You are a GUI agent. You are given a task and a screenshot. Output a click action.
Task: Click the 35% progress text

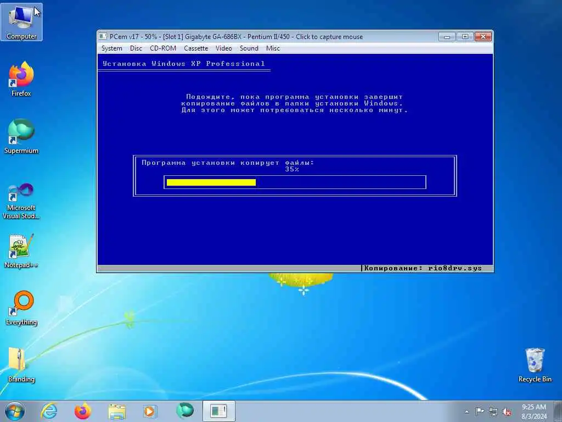pyautogui.click(x=292, y=169)
